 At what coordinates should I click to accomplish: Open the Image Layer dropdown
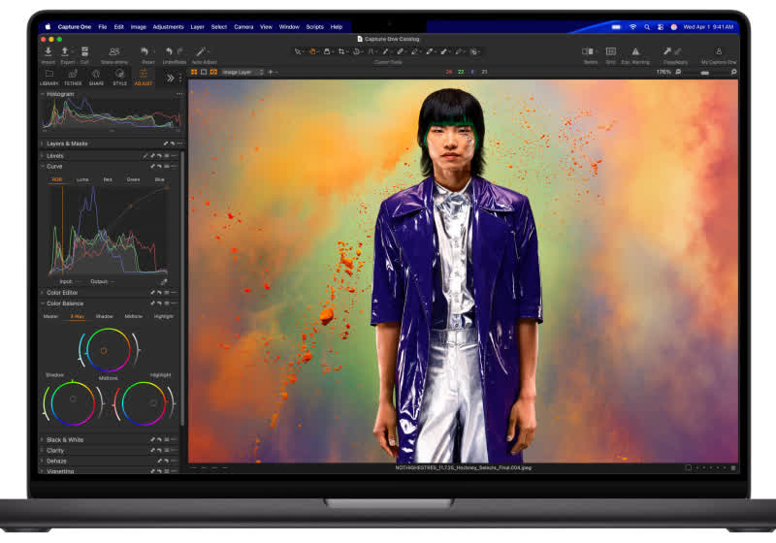242,72
